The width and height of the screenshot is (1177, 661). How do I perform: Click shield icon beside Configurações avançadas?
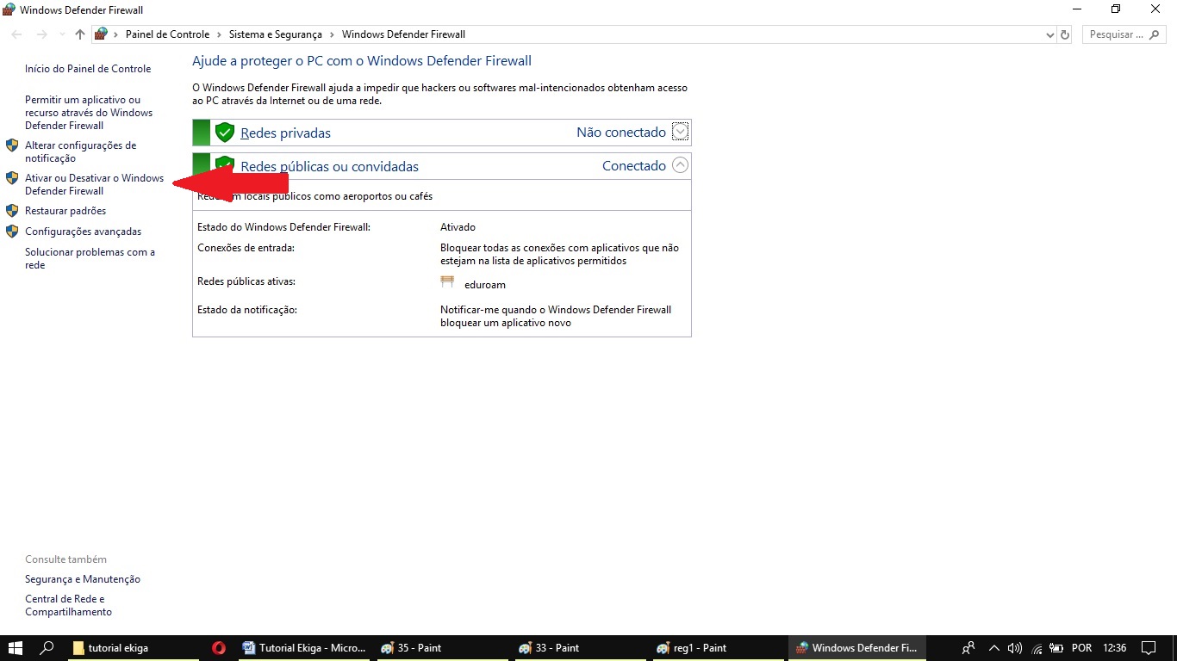tap(12, 232)
